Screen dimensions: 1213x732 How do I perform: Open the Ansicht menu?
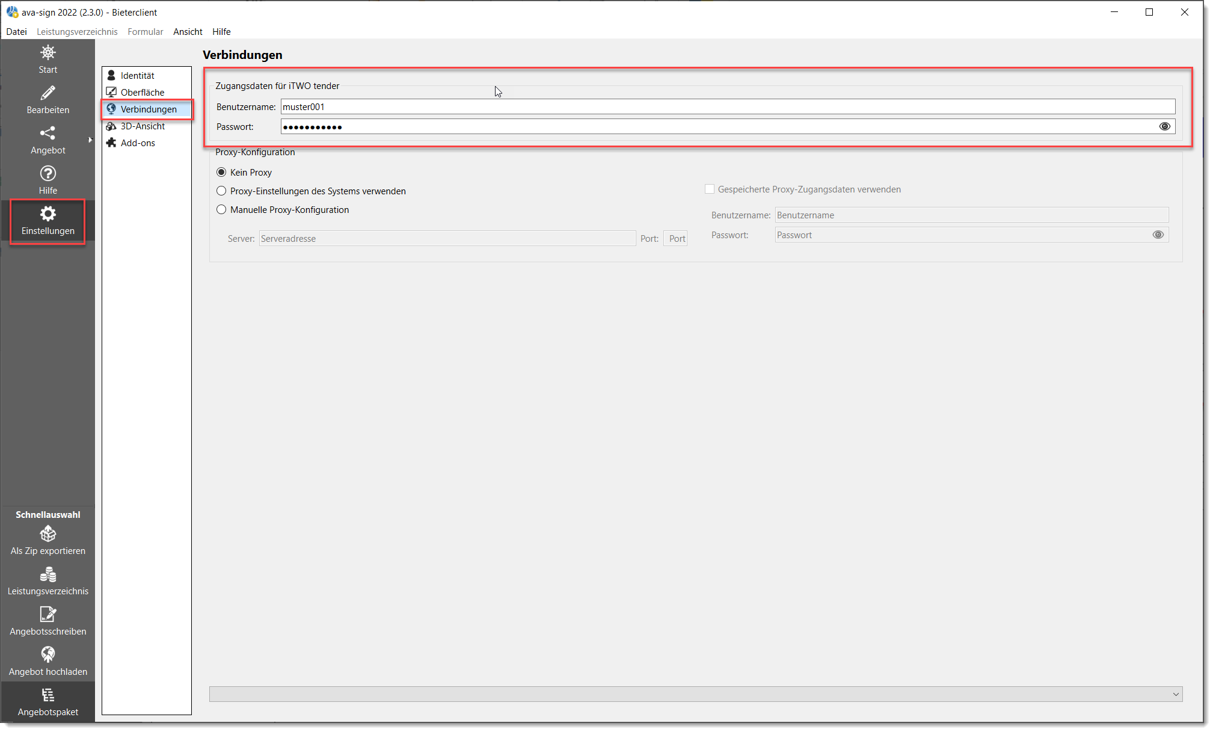[x=188, y=31]
